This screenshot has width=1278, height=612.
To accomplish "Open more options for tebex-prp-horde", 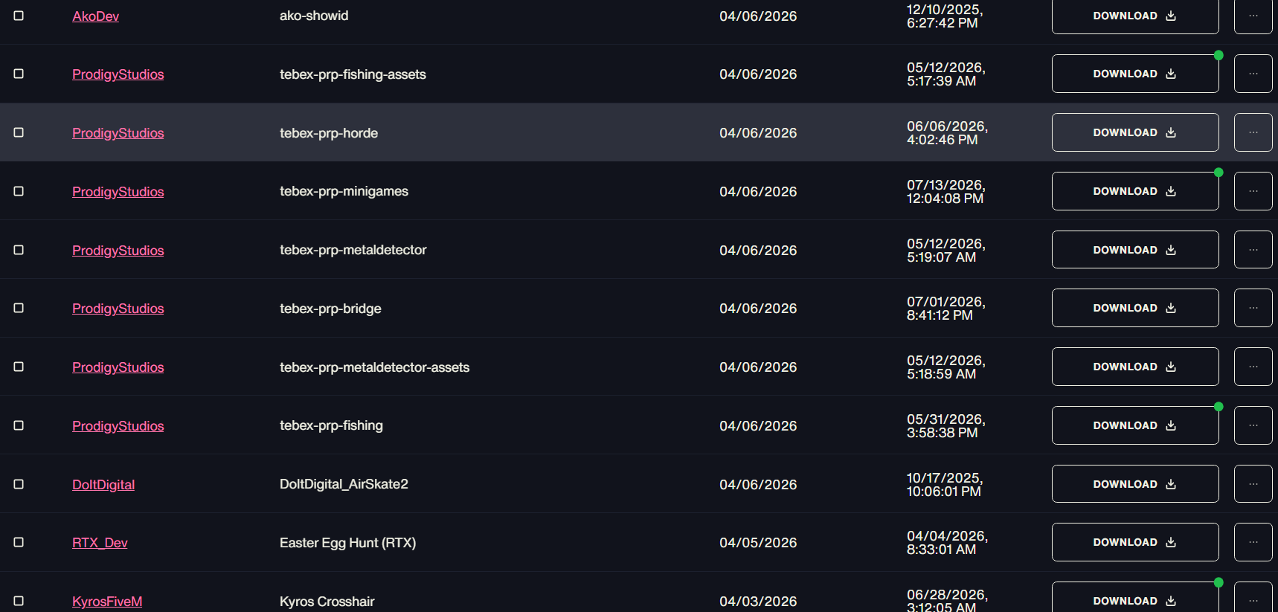I will pos(1253,132).
